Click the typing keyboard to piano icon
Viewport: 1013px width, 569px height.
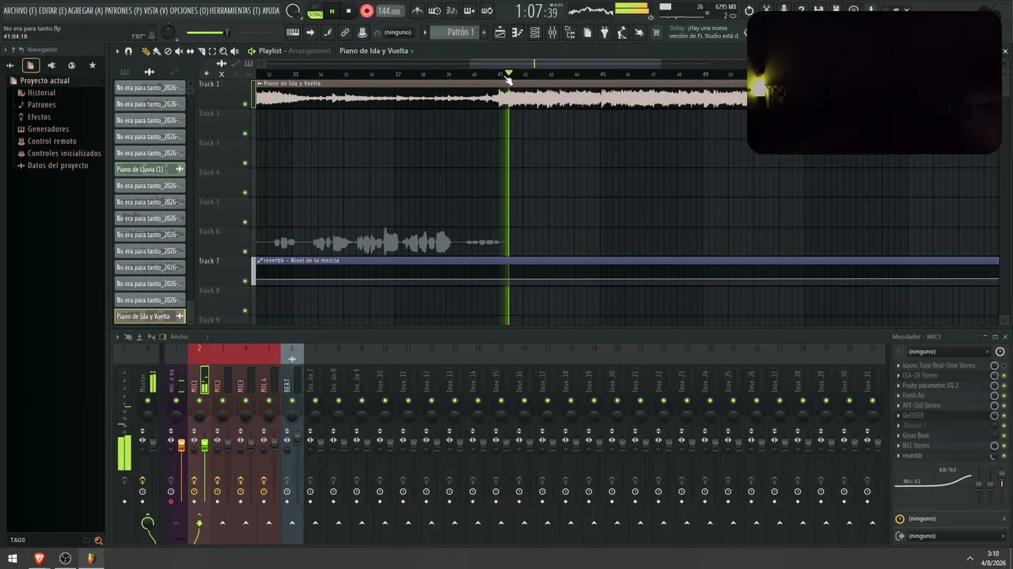click(x=293, y=32)
